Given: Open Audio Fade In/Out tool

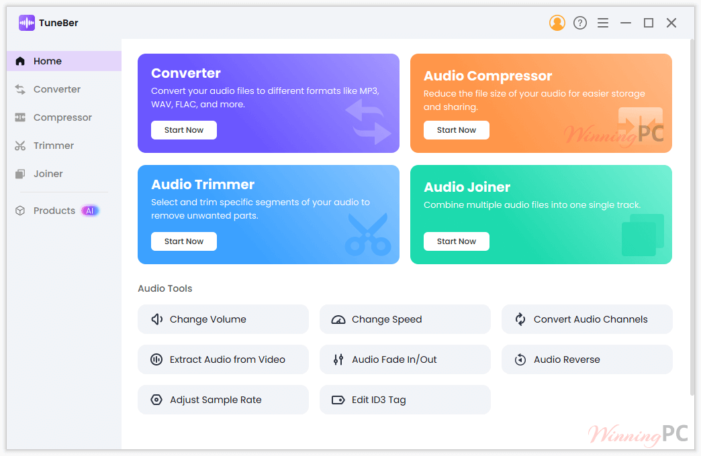Looking at the screenshot, I should pyautogui.click(x=405, y=359).
